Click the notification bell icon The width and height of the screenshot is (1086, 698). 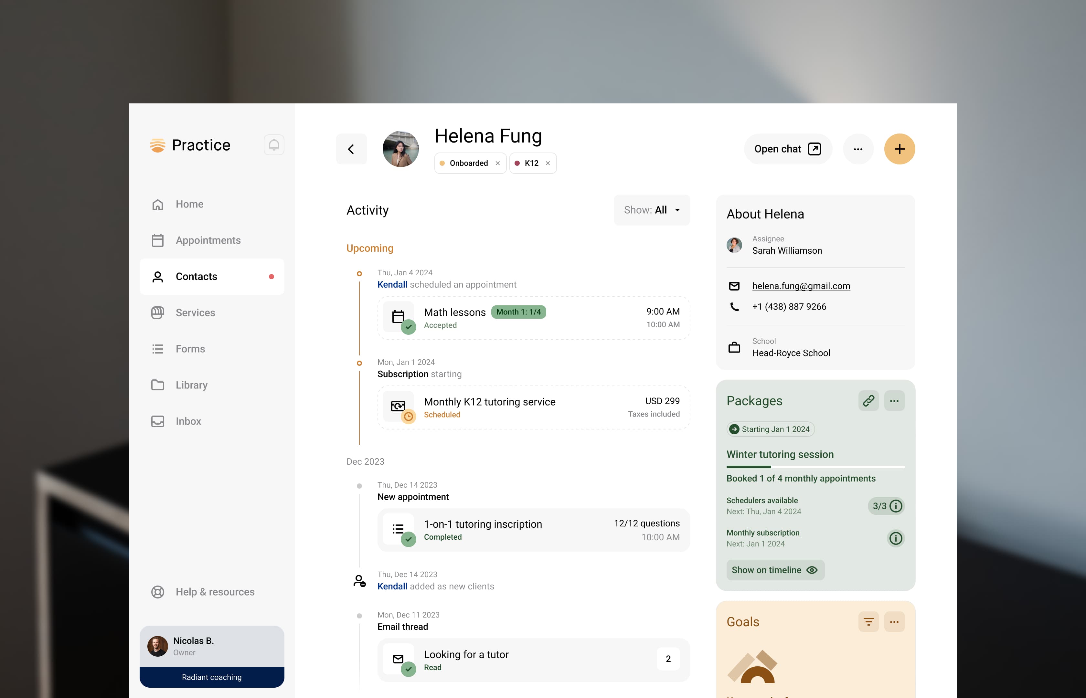click(x=274, y=145)
